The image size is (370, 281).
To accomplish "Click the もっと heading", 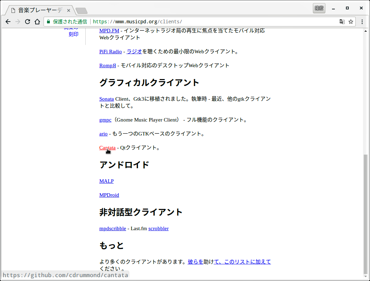I will 111,245.
